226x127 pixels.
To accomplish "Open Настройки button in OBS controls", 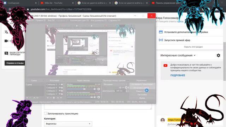I will point(142,95).
